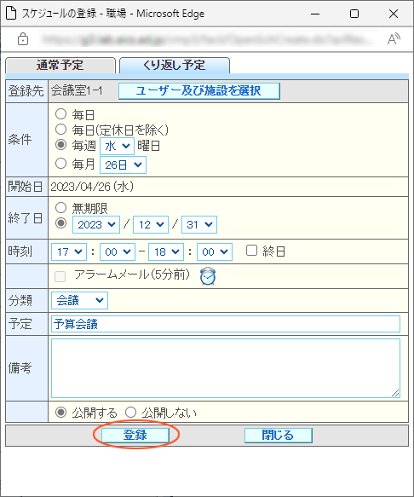
Task: Select the 毎日 radio button
Action: point(60,114)
